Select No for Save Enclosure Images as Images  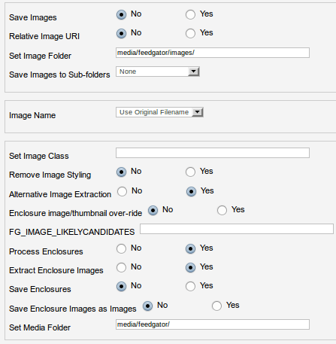point(147,306)
